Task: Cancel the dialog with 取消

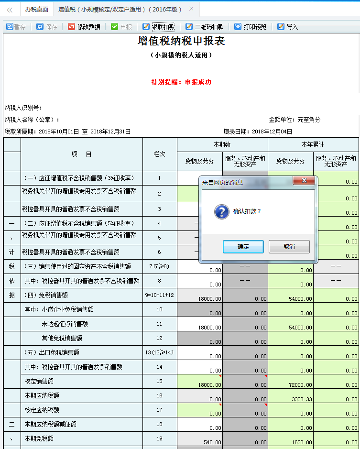Action: tap(289, 247)
